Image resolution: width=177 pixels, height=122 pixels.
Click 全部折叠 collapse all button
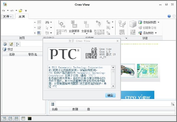87,27
